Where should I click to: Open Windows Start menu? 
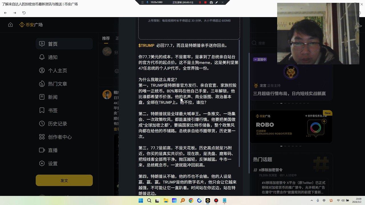[x=141, y=200]
